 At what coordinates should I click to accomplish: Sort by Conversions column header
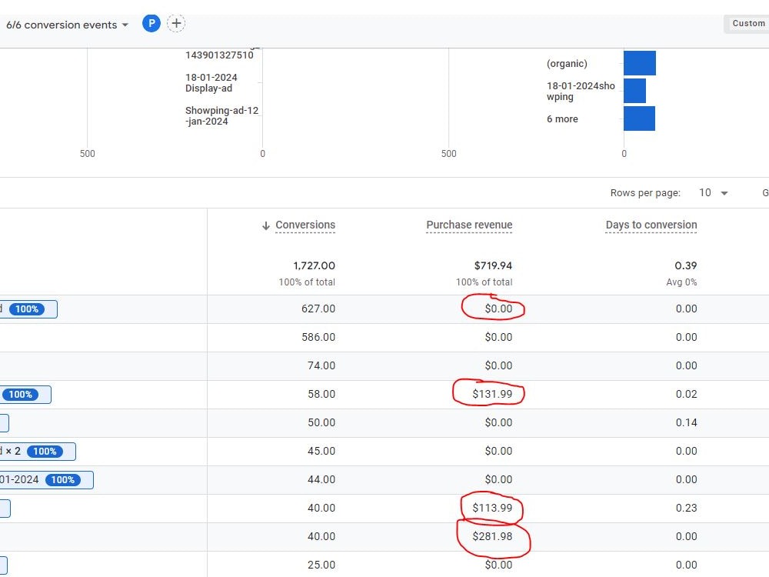pyautogui.click(x=305, y=225)
